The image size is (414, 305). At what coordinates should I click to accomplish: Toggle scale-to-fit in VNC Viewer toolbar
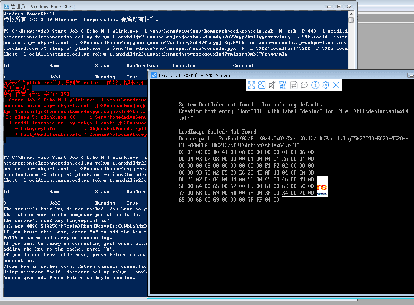(262, 85)
